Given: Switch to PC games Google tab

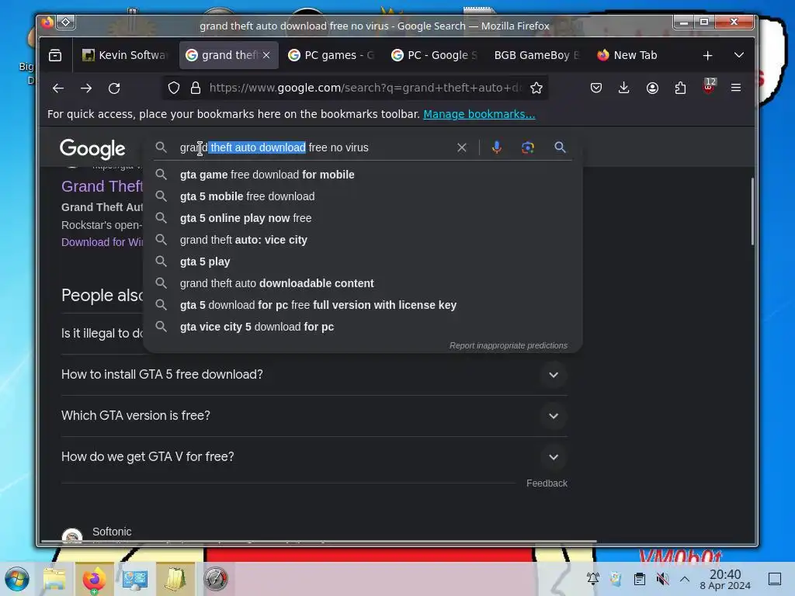Looking at the screenshot, I should [x=331, y=55].
